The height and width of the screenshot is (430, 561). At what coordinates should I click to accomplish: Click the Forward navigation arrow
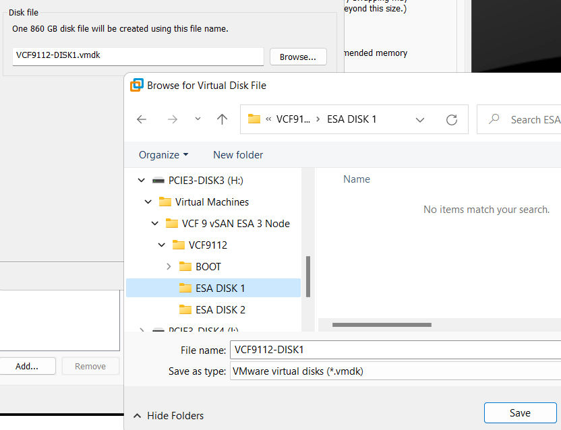(x=173, y=119)
